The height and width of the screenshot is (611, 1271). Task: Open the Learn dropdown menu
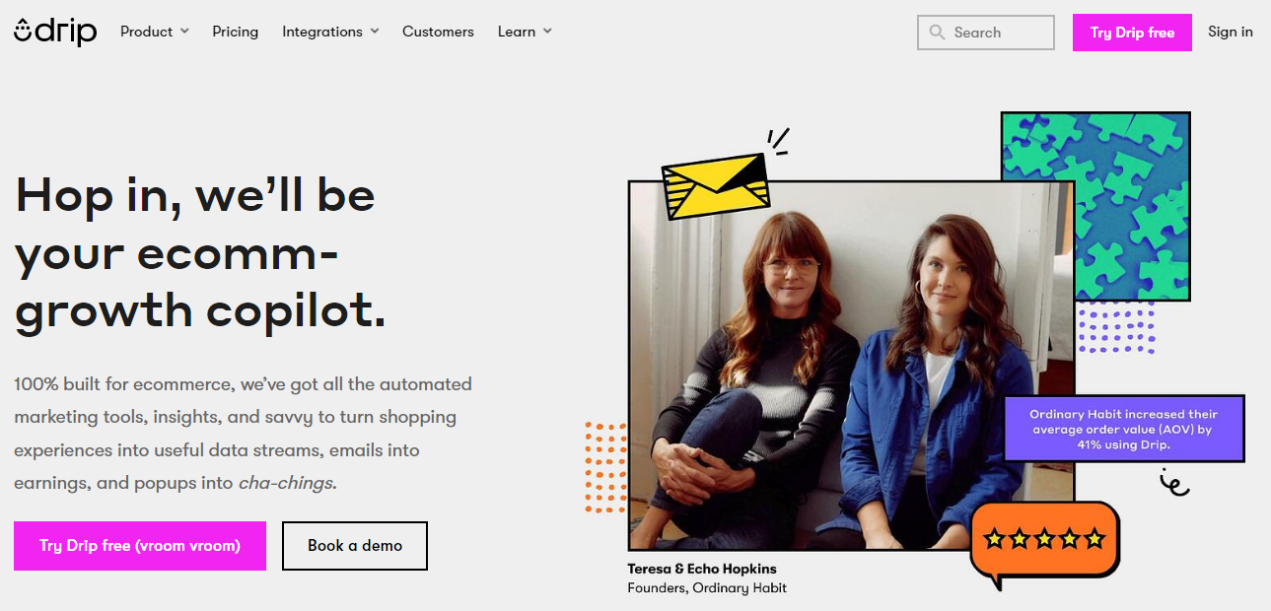pos(525,32)
